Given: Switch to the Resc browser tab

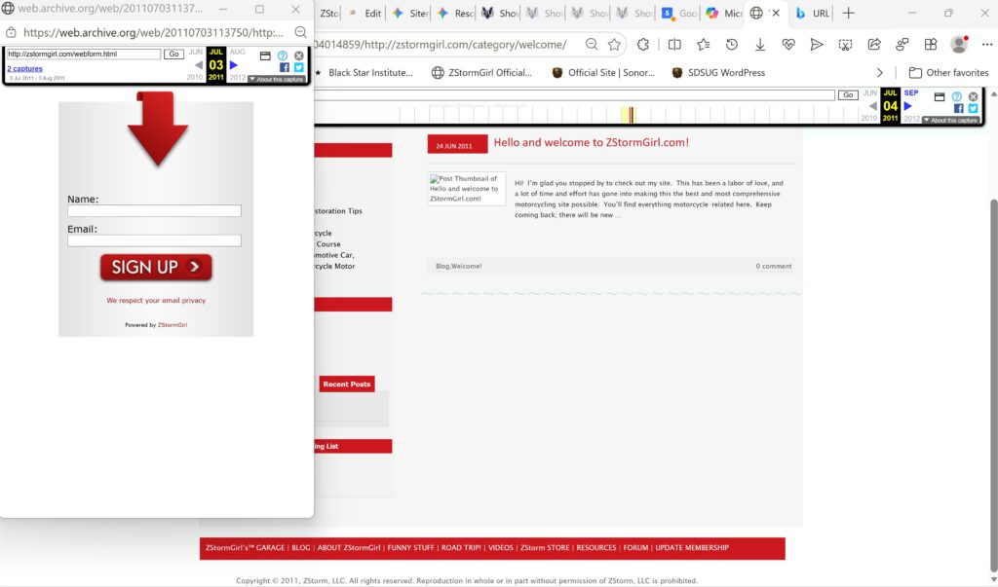Looking at the screenshot, I should tap(455, 13).
